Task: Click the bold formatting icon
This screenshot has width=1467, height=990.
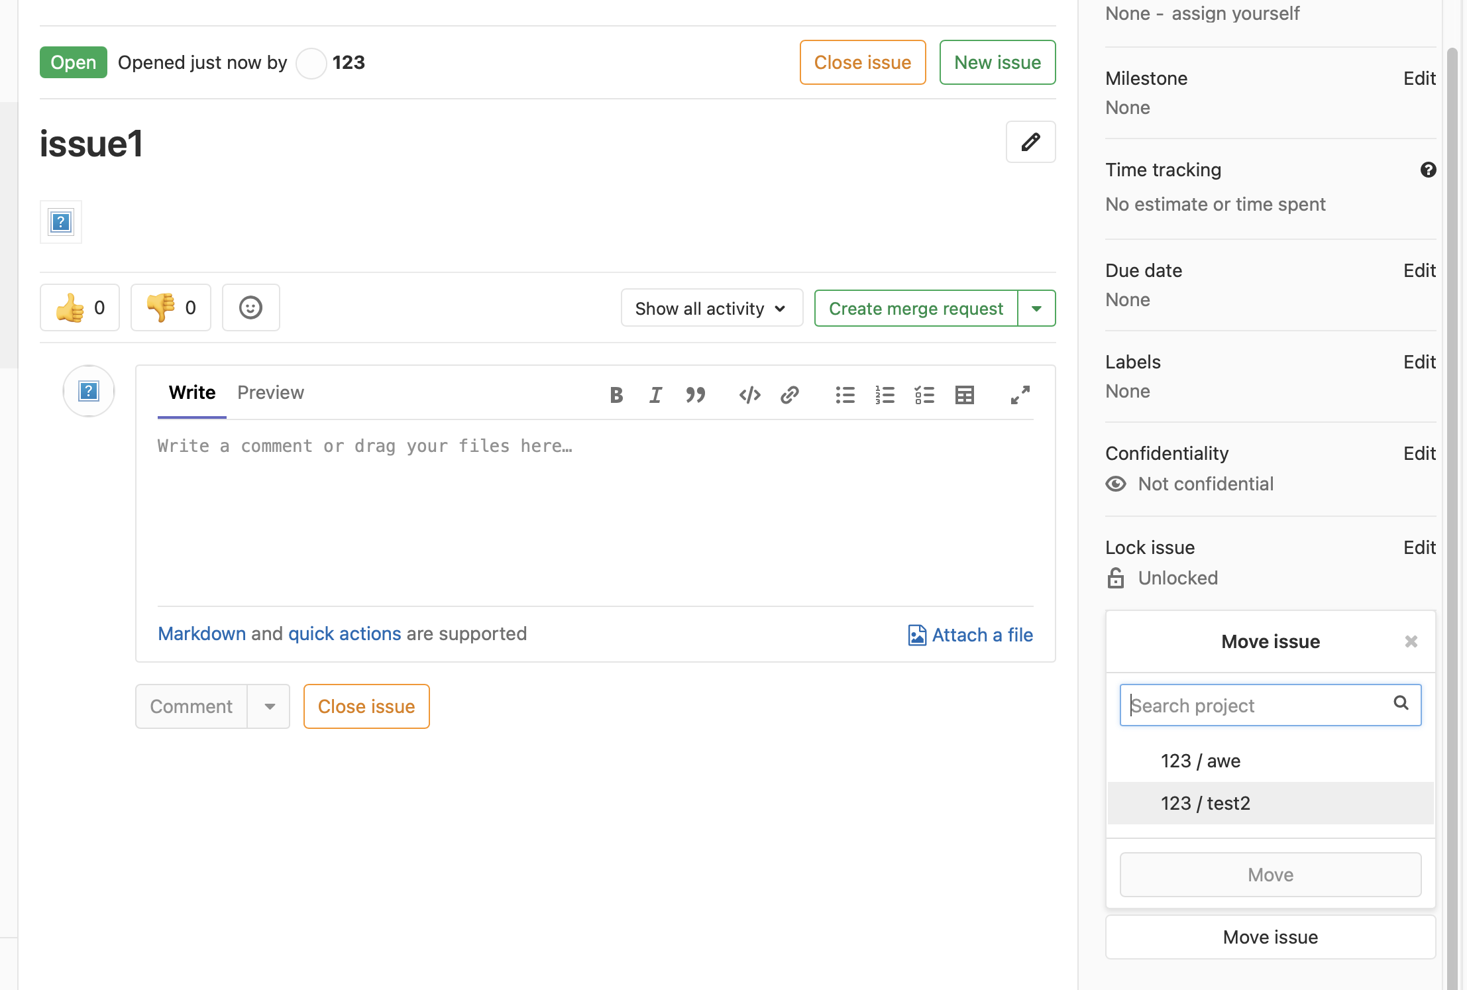Action: point(616,395)
